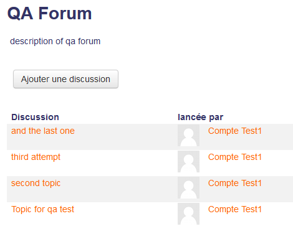
Task: Click empty space between 'third attempt' title and avatar
Action: [x=119, y=163]
